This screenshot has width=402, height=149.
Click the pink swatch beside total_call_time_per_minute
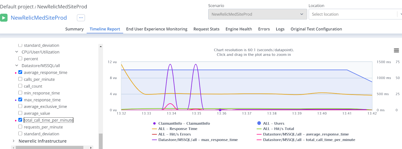coord(16,121)
